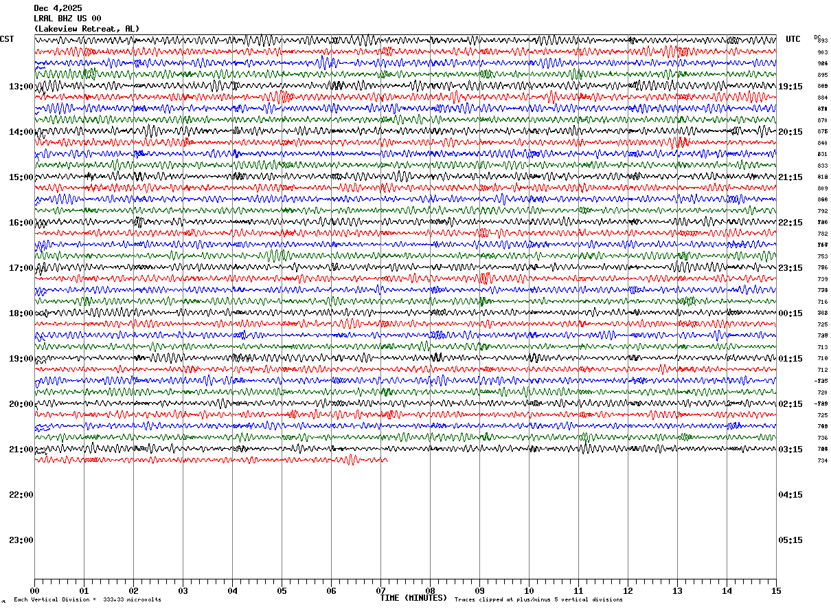Click the Traces clipped footnote text
The height and width of the screenshot is (609, 831).
(538, 600)
